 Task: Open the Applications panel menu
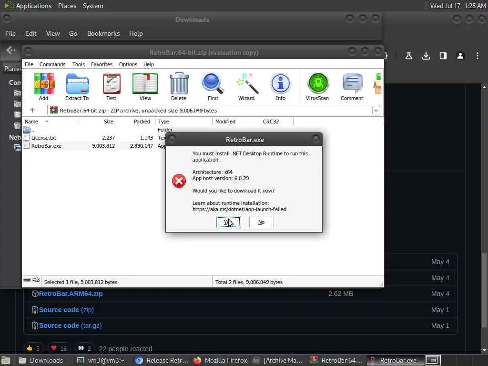pyautogui.click(x=34, y=6)
